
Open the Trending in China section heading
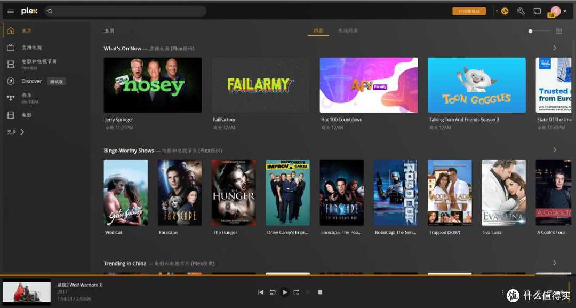coord(125,264)
